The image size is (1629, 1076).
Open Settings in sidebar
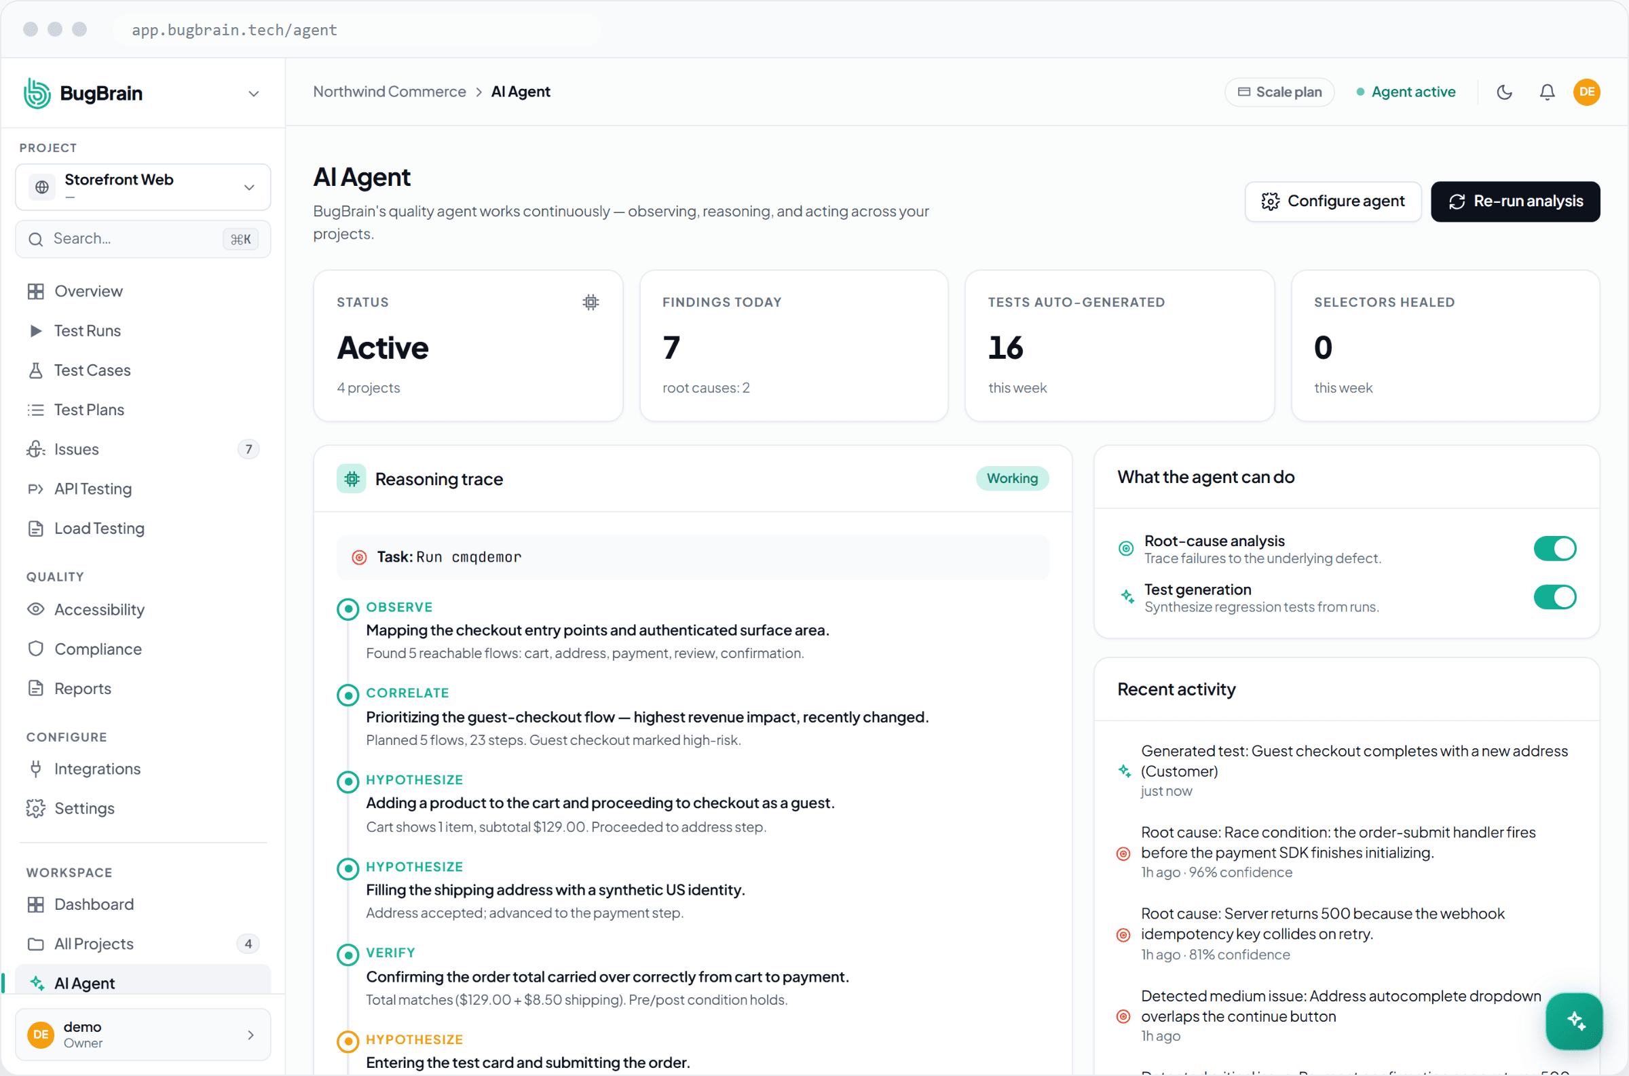pos(143,809)
